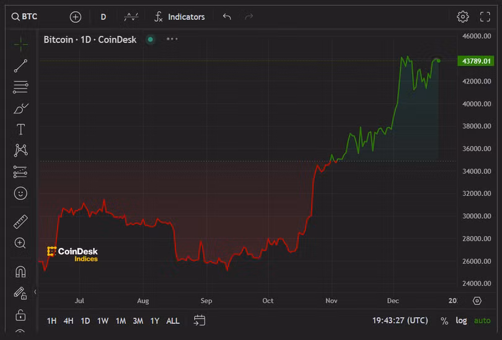Open the timezone menu at 19:43:27 (UTC)
The image size is (502, 340).
tap(400, 320)
